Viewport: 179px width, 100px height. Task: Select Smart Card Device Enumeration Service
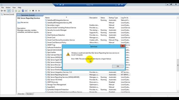tap(88, 40)
